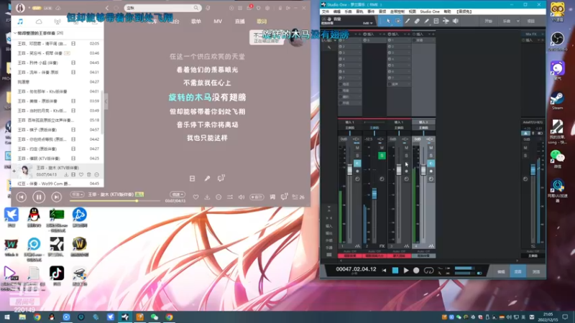Toggle monitor on mixer channel 4
Viewport: 575px width, 323px height.
point(431,164)
